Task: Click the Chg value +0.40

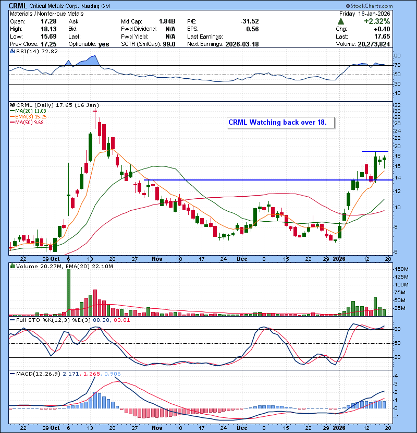Action: (382, 29)
